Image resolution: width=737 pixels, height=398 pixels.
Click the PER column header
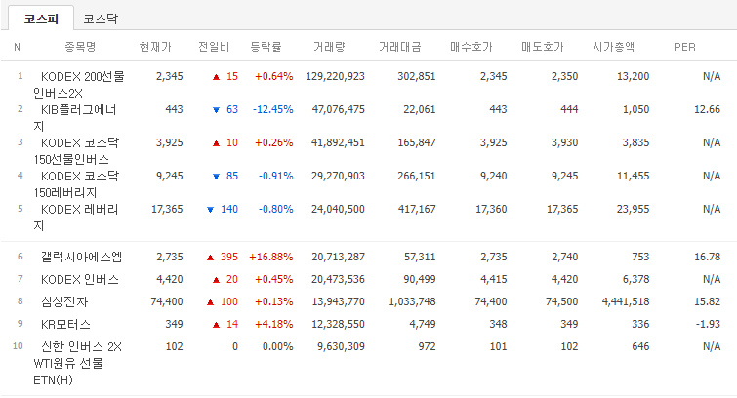coord(684,47)
